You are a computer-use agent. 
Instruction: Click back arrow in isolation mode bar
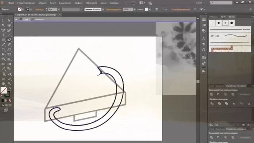pyautogui.click(x=16, y=19)
